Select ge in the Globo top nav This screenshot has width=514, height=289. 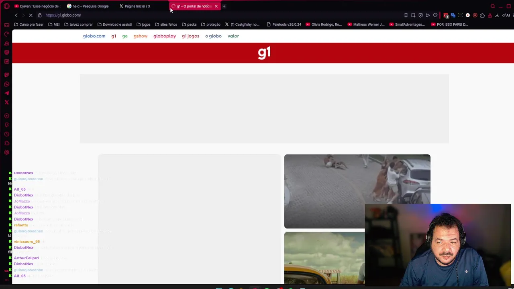[125, 36]
